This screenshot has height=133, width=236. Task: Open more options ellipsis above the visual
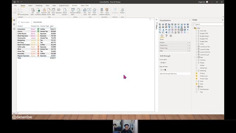point(153,19)
